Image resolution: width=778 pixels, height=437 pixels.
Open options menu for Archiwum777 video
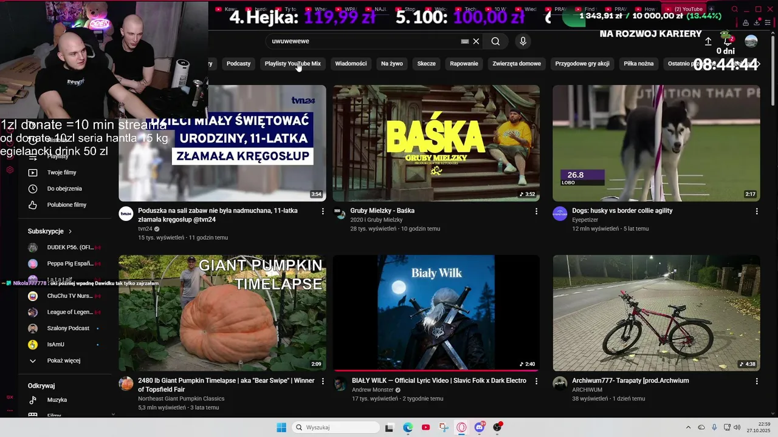pyautogui.click(x=757, y=381)
